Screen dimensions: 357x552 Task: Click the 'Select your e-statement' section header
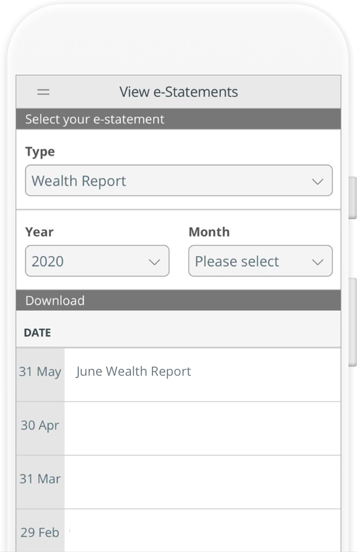pos(178,119)
